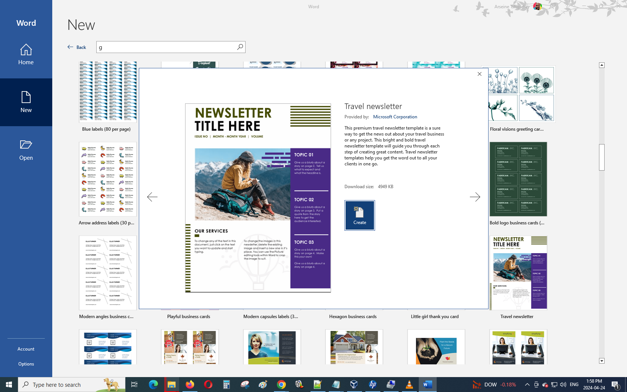Click the Create template button
This screenshot has width=627, height=392.
(x=359, y=215)
